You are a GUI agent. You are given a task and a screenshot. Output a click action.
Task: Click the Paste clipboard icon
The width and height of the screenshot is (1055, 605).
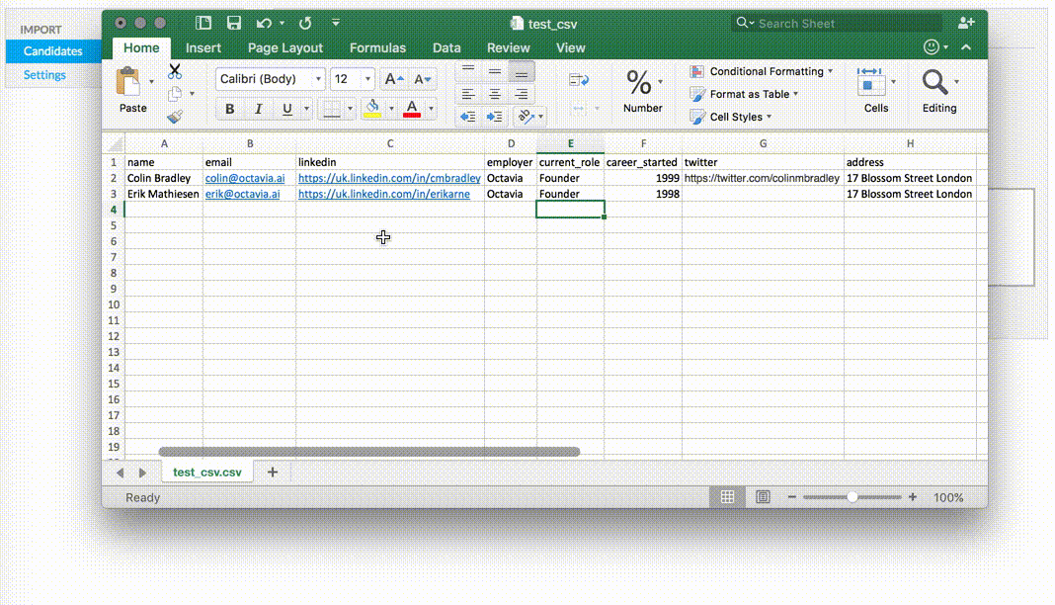pyautogui.click(x=129, y=82)
